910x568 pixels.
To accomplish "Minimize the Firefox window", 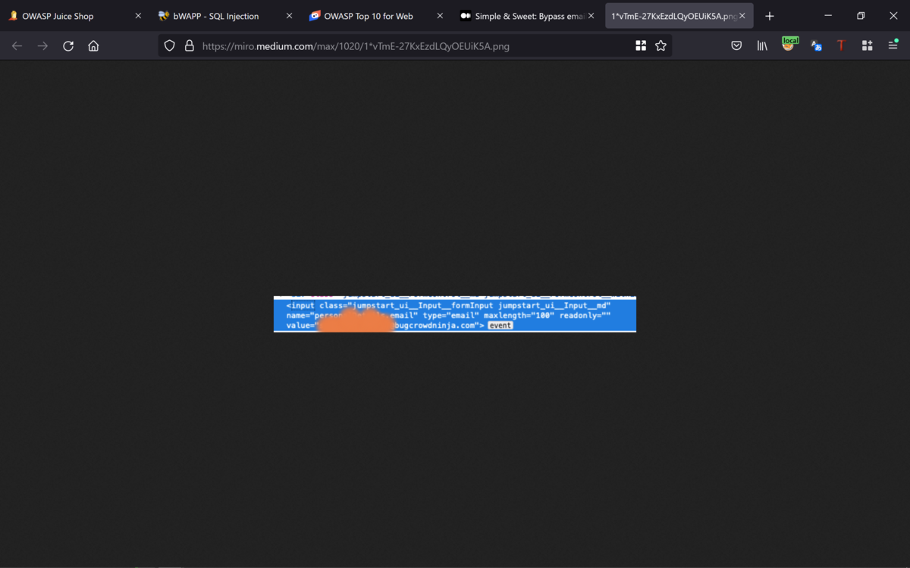I will click(x=828, y=16).
